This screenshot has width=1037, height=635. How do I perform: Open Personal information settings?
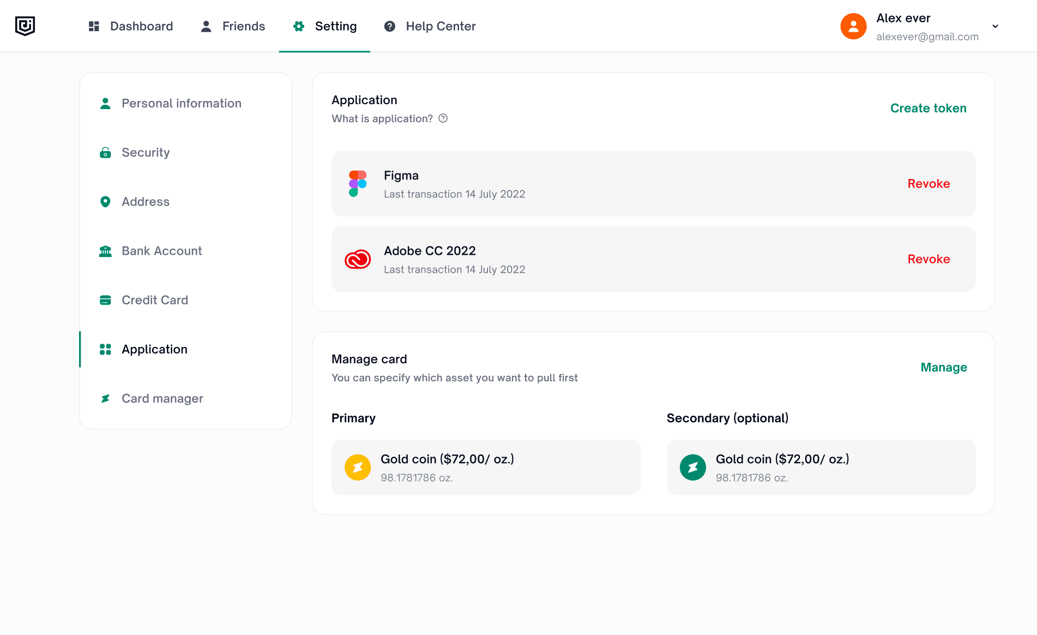[181, 104]
